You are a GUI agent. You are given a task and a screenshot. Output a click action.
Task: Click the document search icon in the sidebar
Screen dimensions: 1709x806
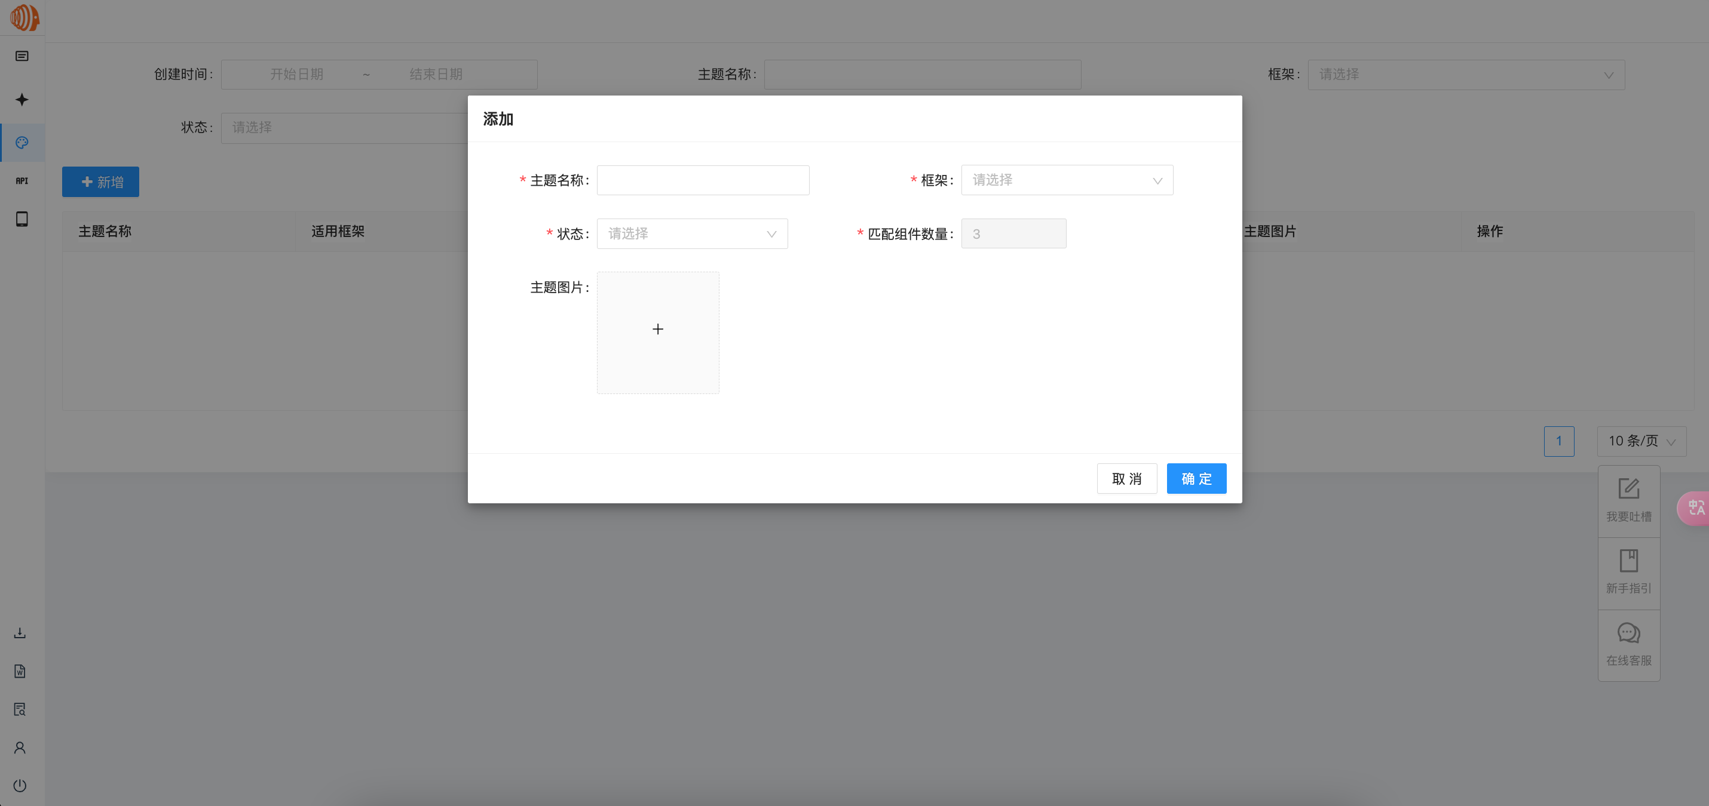[x=19, y=709]
